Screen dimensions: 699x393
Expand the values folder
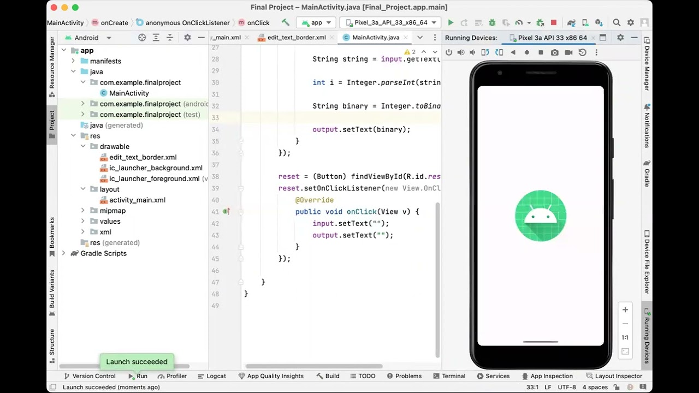pyautogui.click(x=83, y=221)
